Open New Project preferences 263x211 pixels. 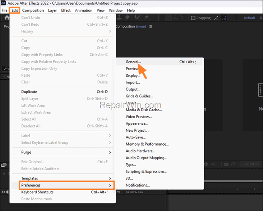159,131
